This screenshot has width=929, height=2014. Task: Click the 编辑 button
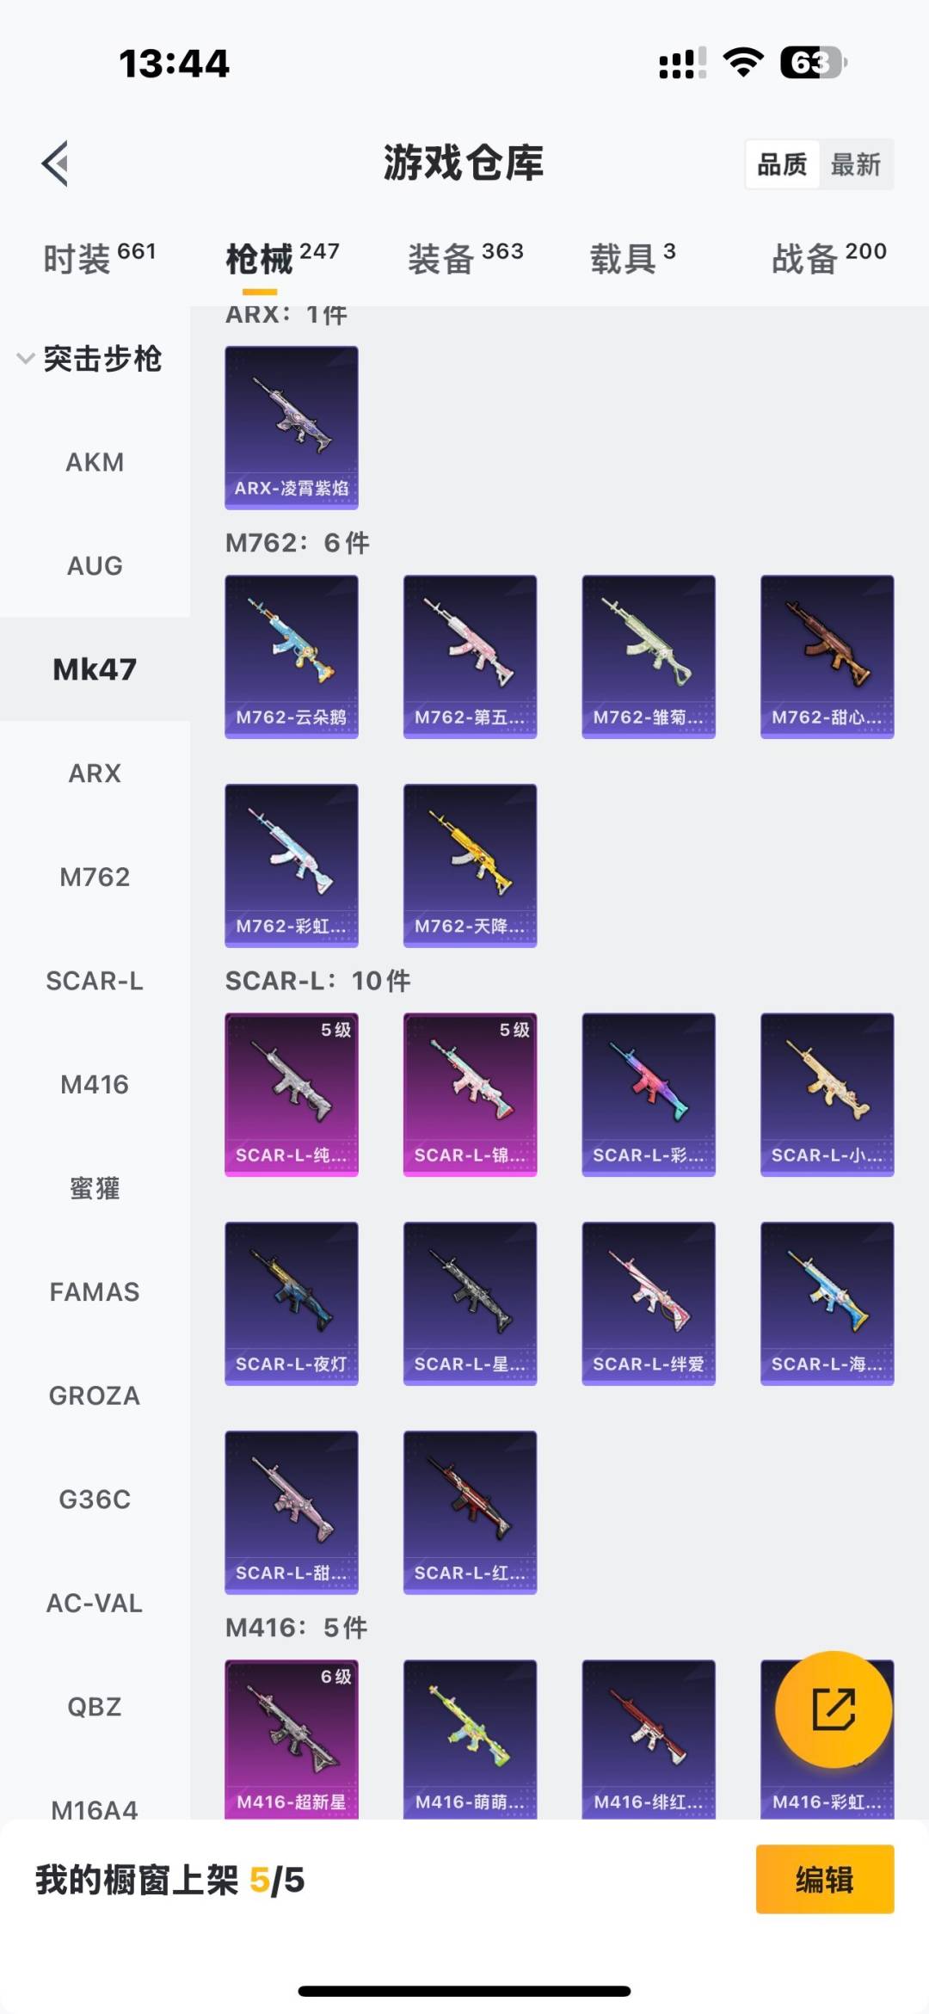[825, 1879]
